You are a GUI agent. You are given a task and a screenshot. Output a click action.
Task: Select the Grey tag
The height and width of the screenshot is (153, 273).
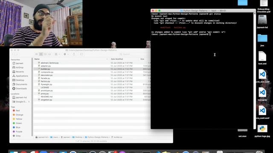pos(17,136)
